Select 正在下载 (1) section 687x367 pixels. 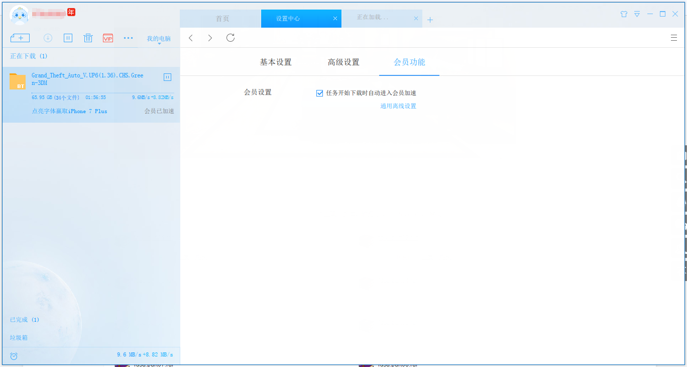pyautogui.click(x=29, y=56)
